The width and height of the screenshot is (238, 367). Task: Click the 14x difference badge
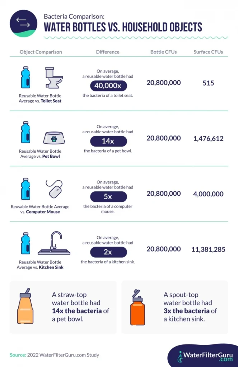pyautogui.click(x=108, y=141)
